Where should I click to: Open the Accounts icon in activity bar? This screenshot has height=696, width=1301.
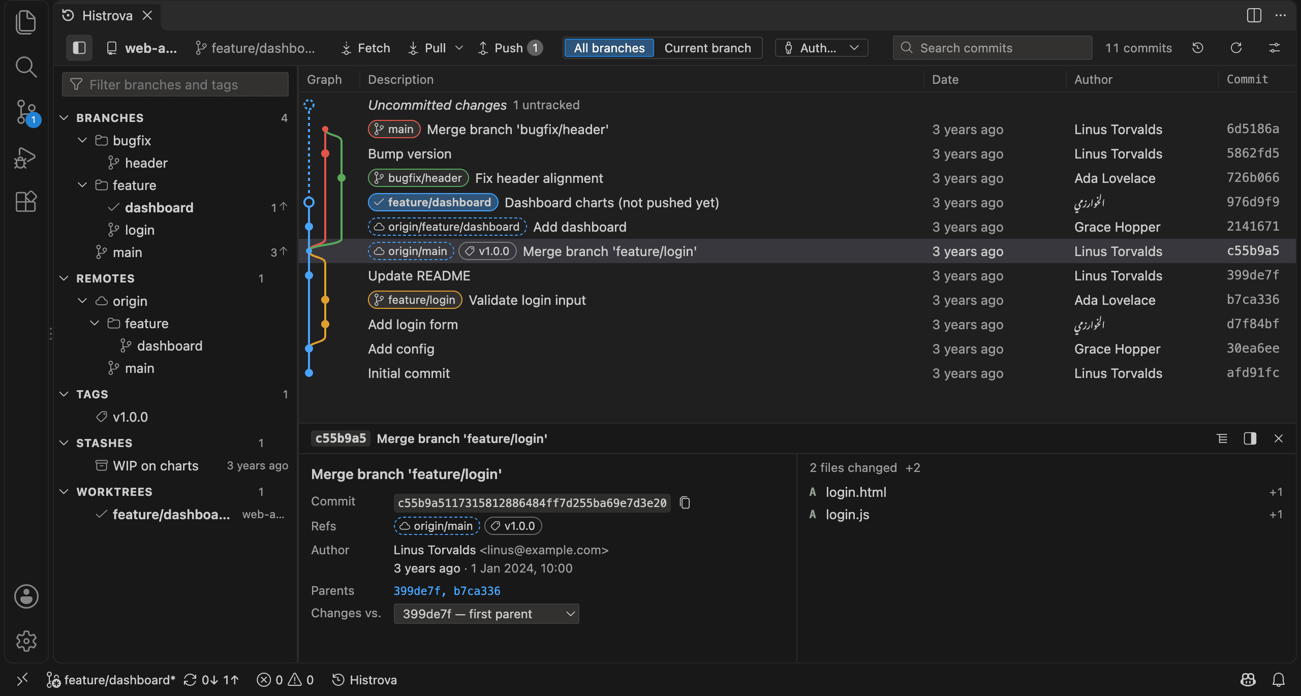(26, 596)
